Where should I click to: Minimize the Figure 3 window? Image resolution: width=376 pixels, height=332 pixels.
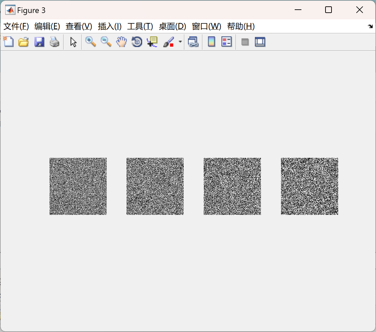[298, 10]
